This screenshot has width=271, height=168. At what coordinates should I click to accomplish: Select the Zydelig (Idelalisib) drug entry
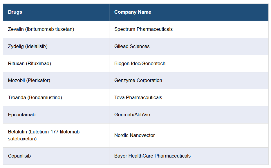tap(28, 47)
